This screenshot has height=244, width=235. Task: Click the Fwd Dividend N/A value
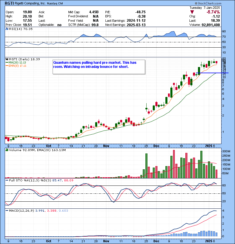[x=96, y=16]
